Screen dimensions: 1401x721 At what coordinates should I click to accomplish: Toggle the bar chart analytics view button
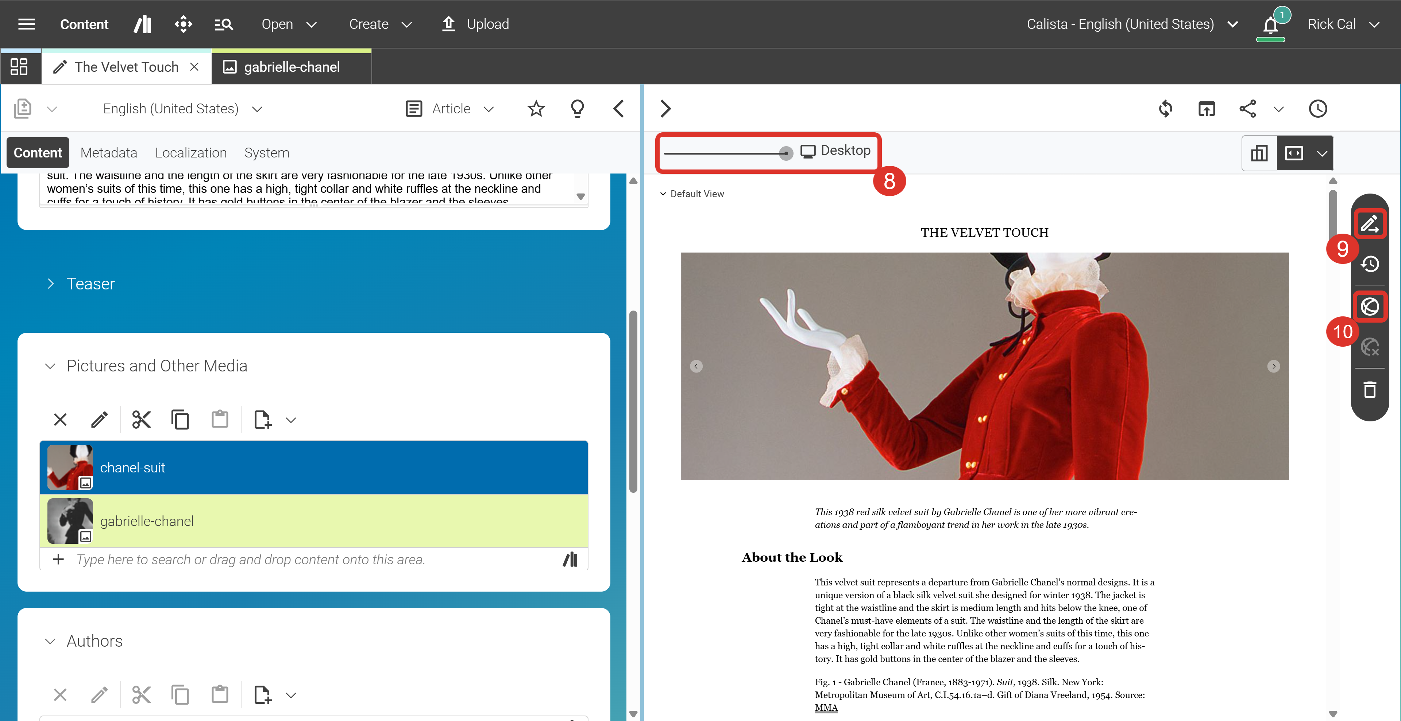tap(1259, 153)
